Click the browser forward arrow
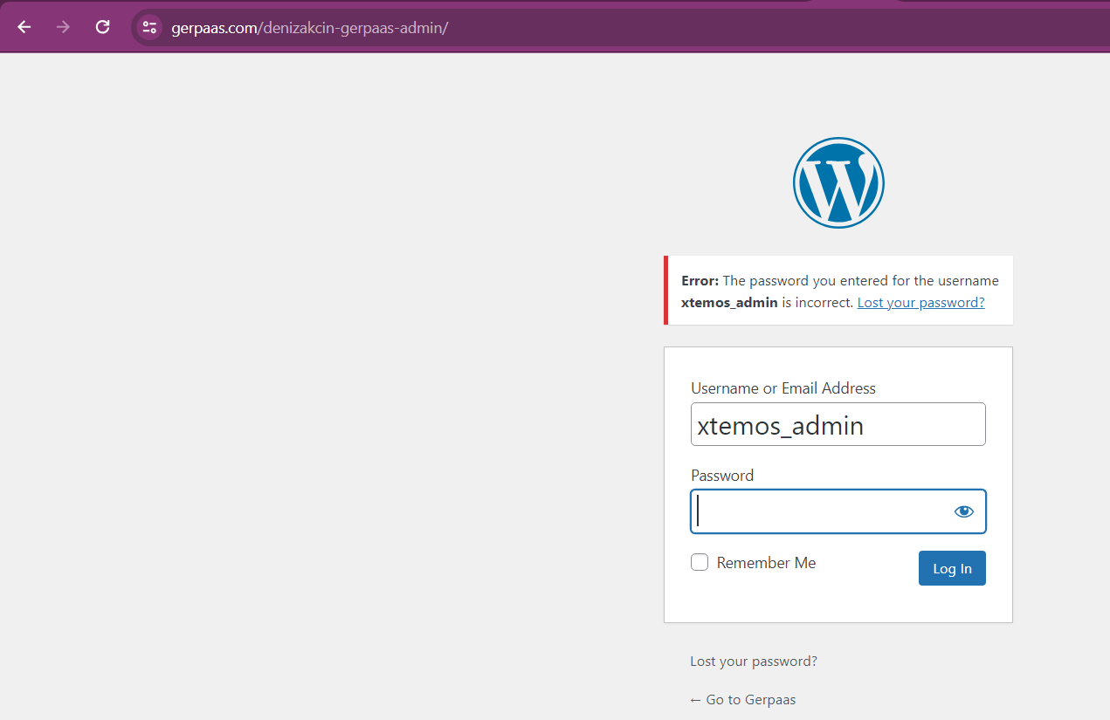 tap(63, 27)
